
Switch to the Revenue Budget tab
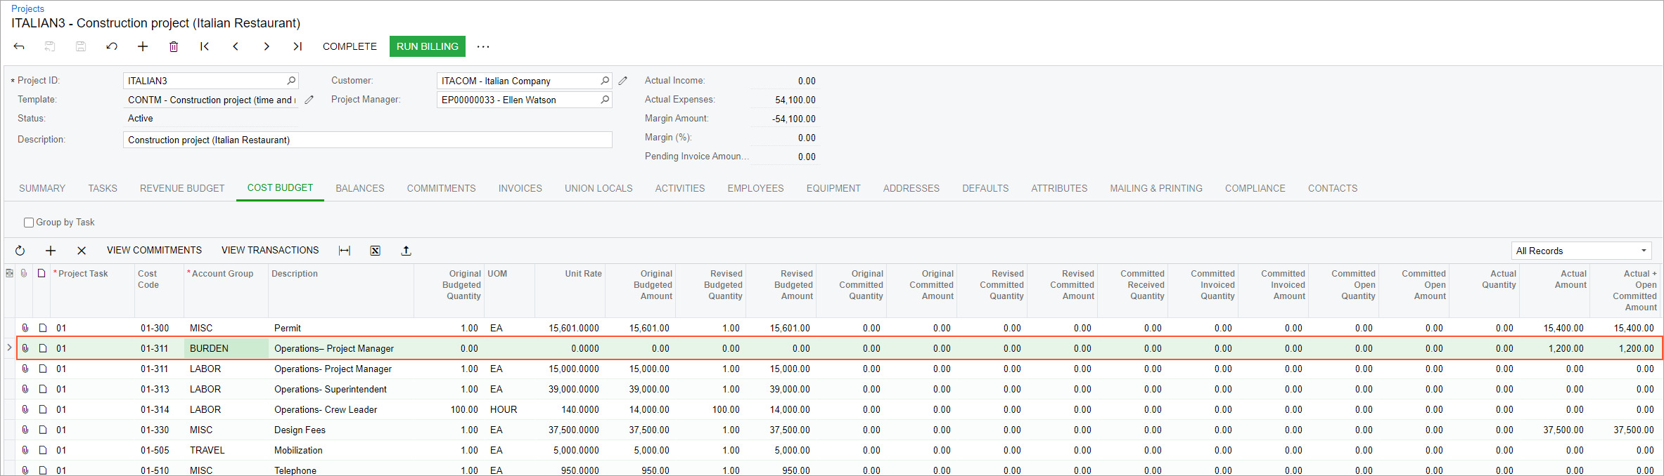click(x=182, y=188)
